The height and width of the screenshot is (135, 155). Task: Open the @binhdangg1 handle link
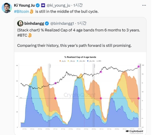[x=62, y=24]
